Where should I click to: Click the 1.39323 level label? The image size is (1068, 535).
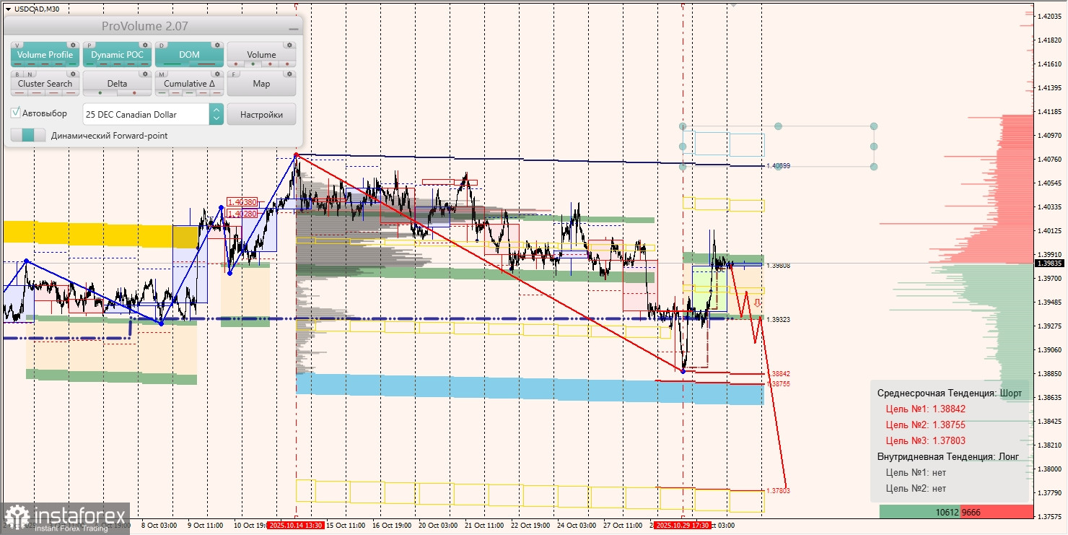[x=779, y=319]
